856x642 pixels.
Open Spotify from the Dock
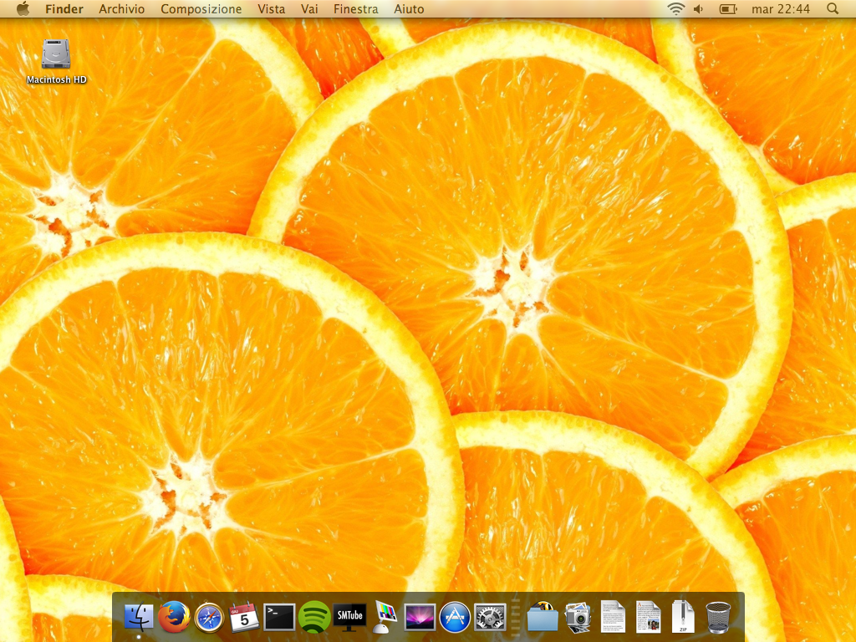[x=314, y=617]
